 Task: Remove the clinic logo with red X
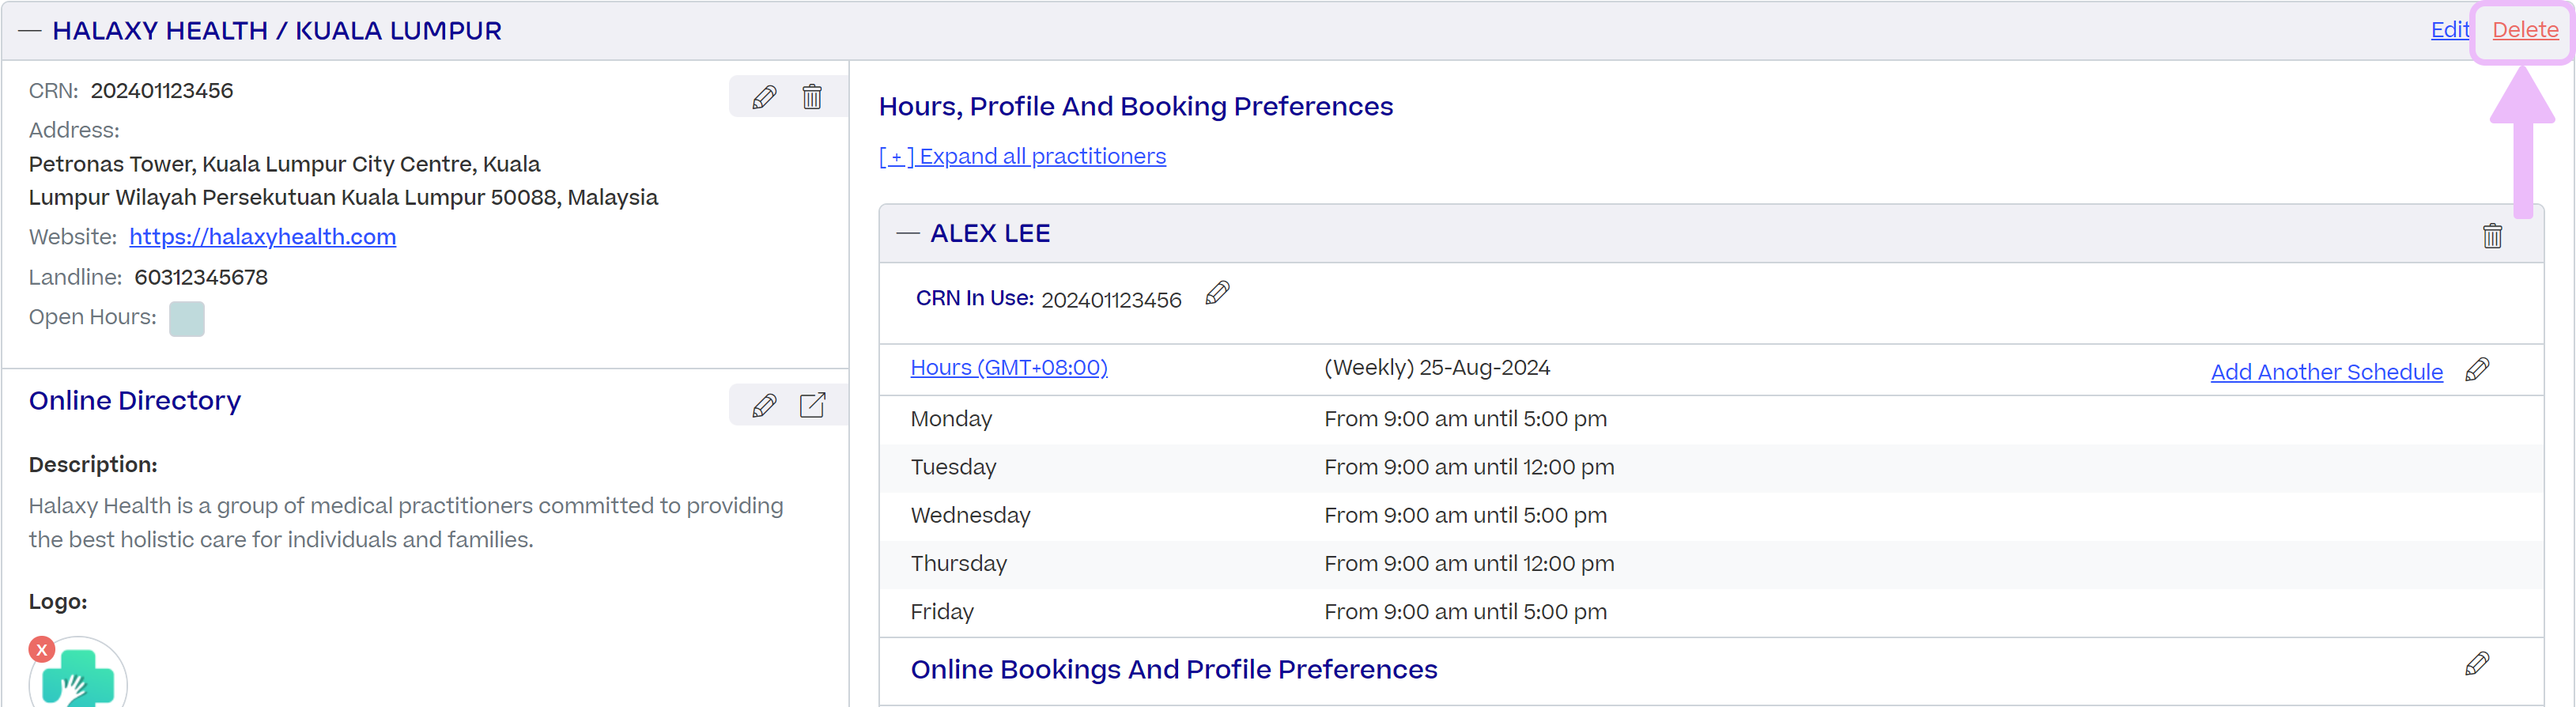point(42,650)
